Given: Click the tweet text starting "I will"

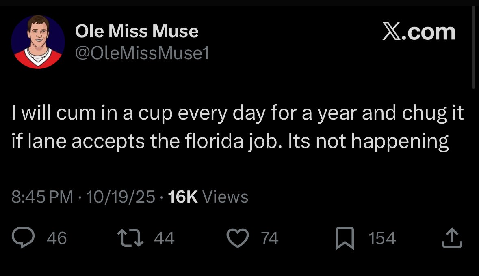Looking at the screenshot, I should coord(237,113).
